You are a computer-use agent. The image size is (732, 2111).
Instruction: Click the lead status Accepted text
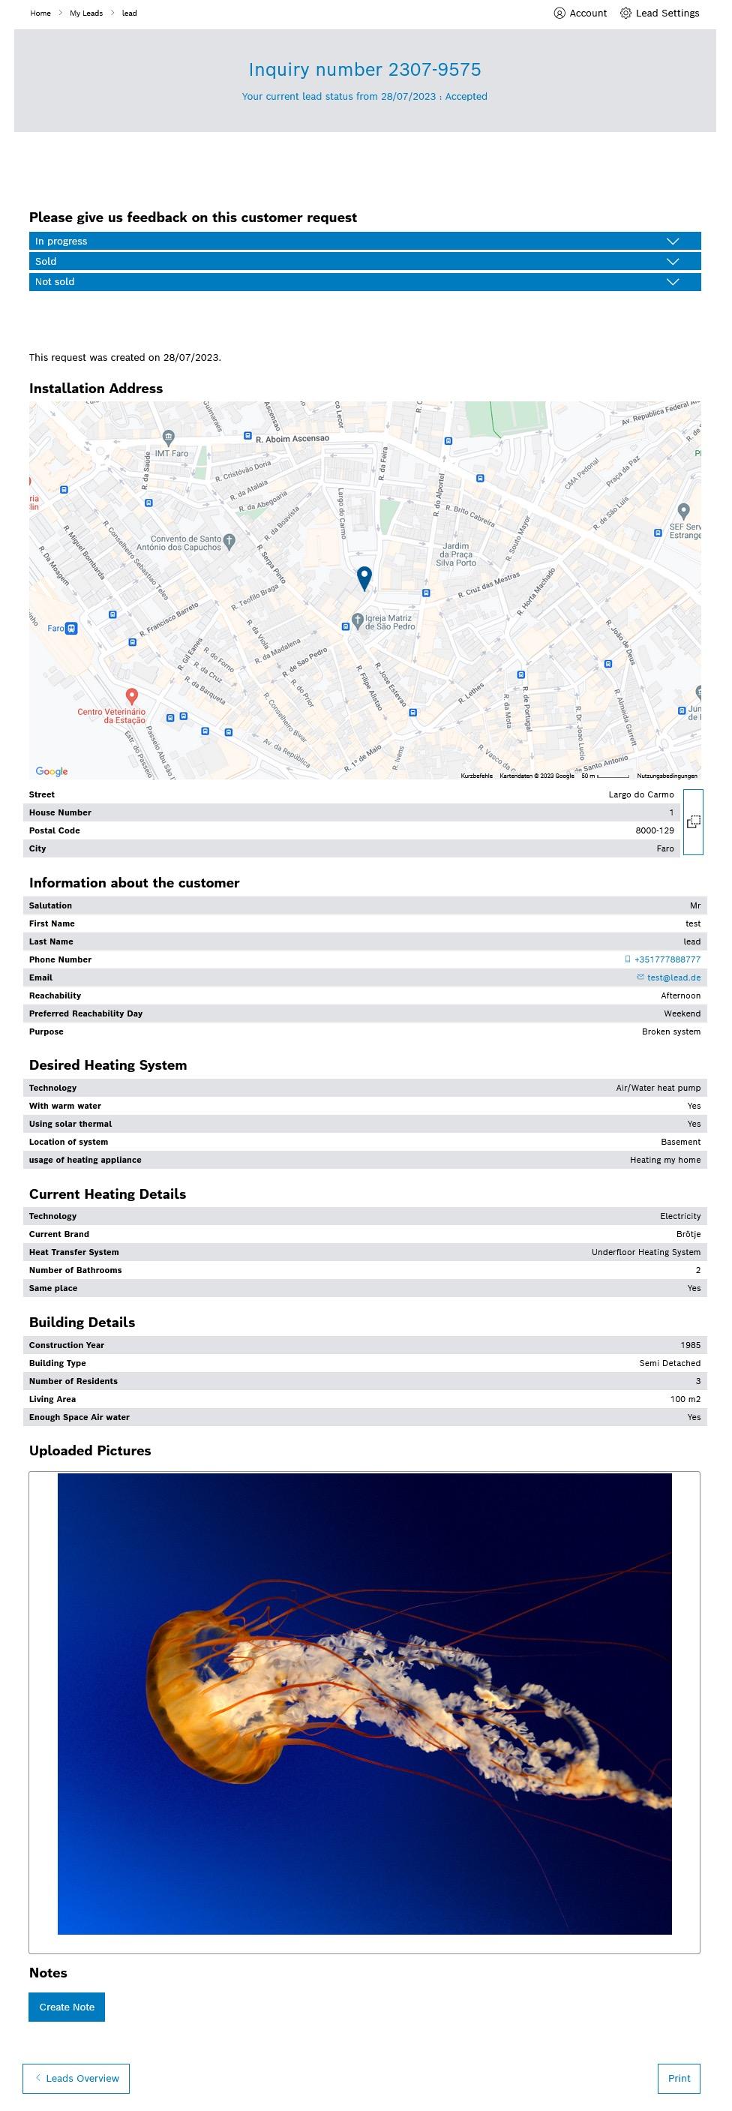point(466,96)
